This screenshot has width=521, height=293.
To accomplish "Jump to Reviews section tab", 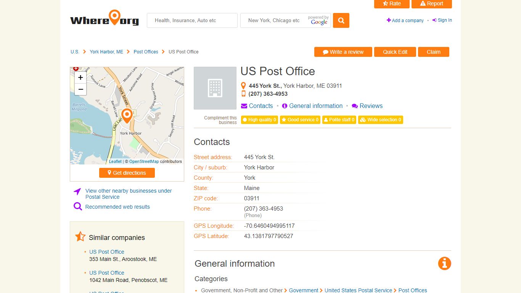I will 367,106.
